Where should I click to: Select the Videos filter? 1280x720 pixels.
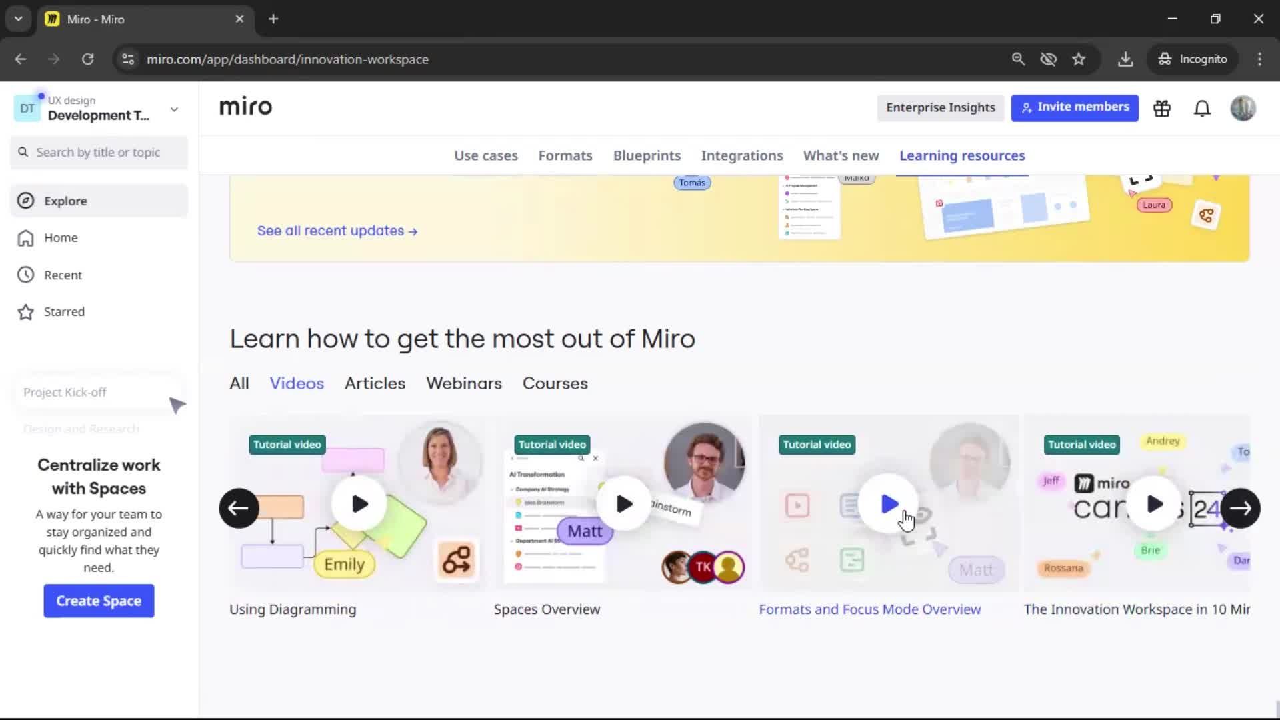coord(297,383)
